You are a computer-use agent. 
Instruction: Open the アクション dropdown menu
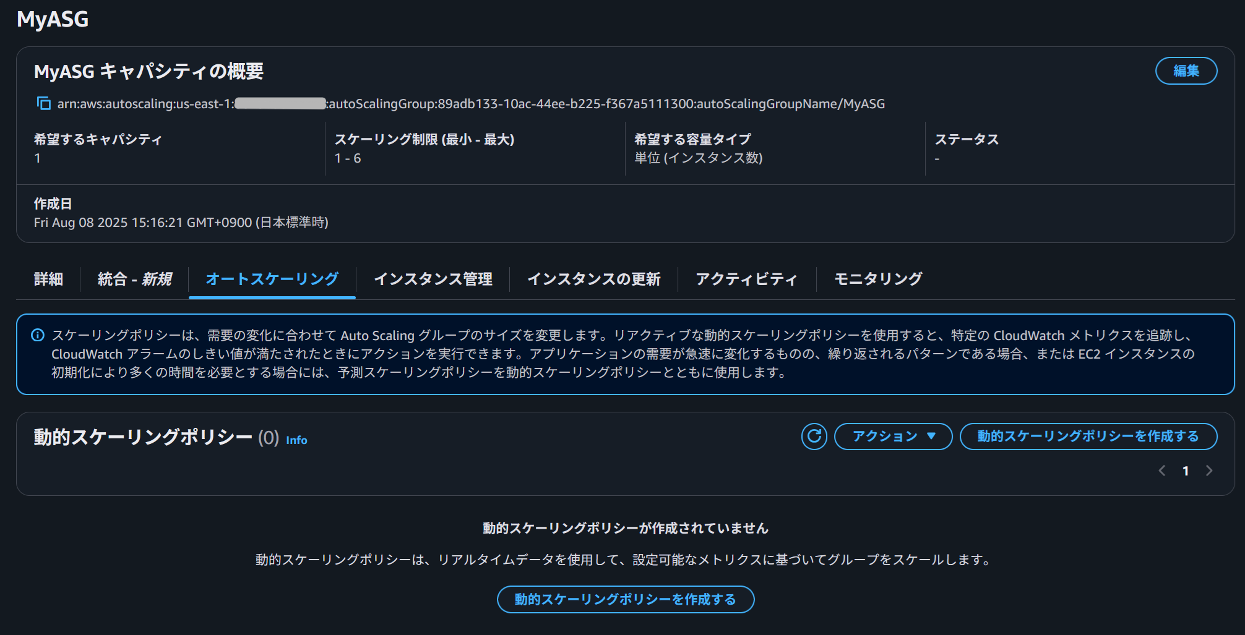tap(893, 437)
